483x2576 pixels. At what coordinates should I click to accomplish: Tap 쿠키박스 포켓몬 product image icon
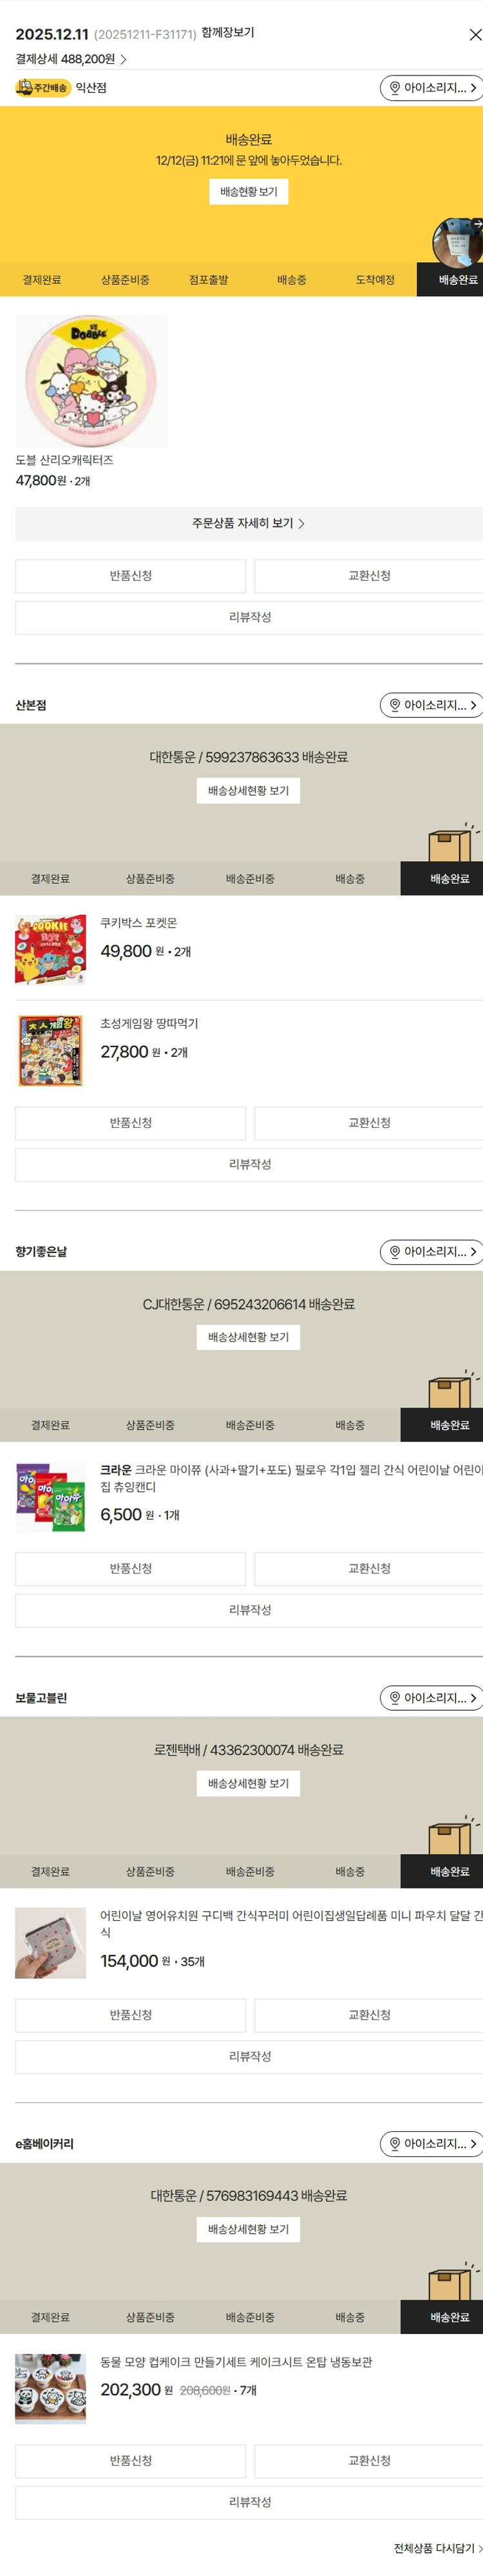click(x=51, y=950)
